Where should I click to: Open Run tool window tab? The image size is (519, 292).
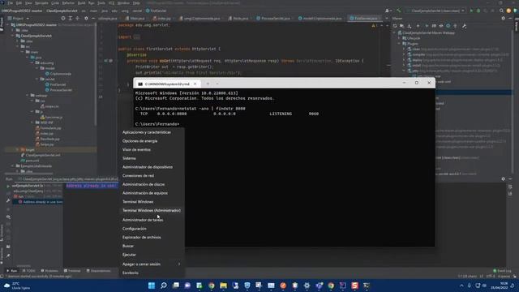click(x=11, y=271)
